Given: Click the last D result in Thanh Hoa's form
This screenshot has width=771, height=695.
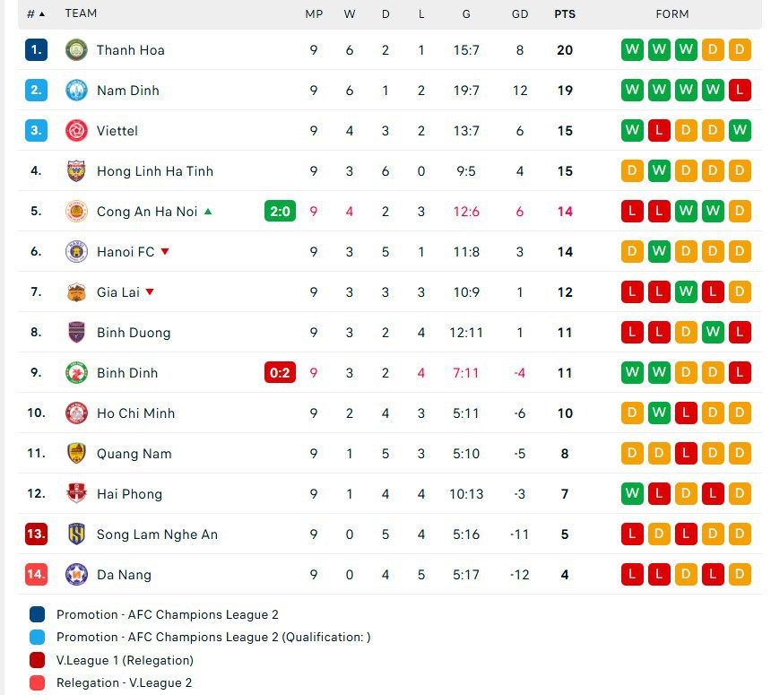Looking at the screenshot, I should click(739, 50).
